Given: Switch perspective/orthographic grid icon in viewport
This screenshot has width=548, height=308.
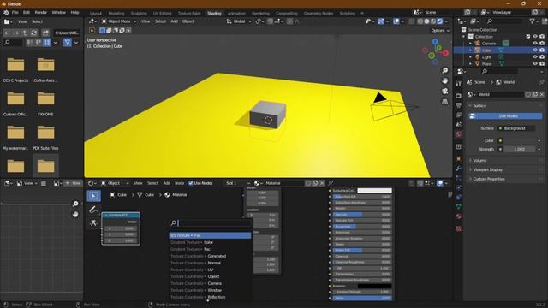Looking at the screenshot, I should (445, 102).
